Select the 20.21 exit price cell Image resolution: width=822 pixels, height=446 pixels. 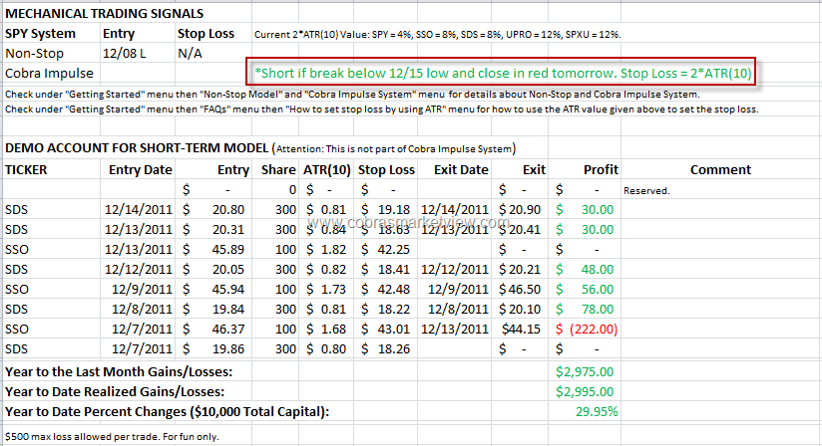pos(520,269)
